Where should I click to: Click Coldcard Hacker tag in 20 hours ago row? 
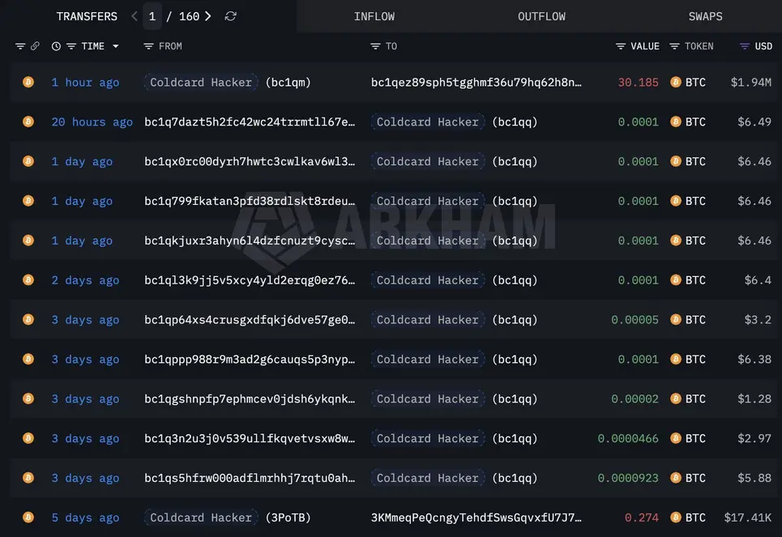(x=427, y=121)
